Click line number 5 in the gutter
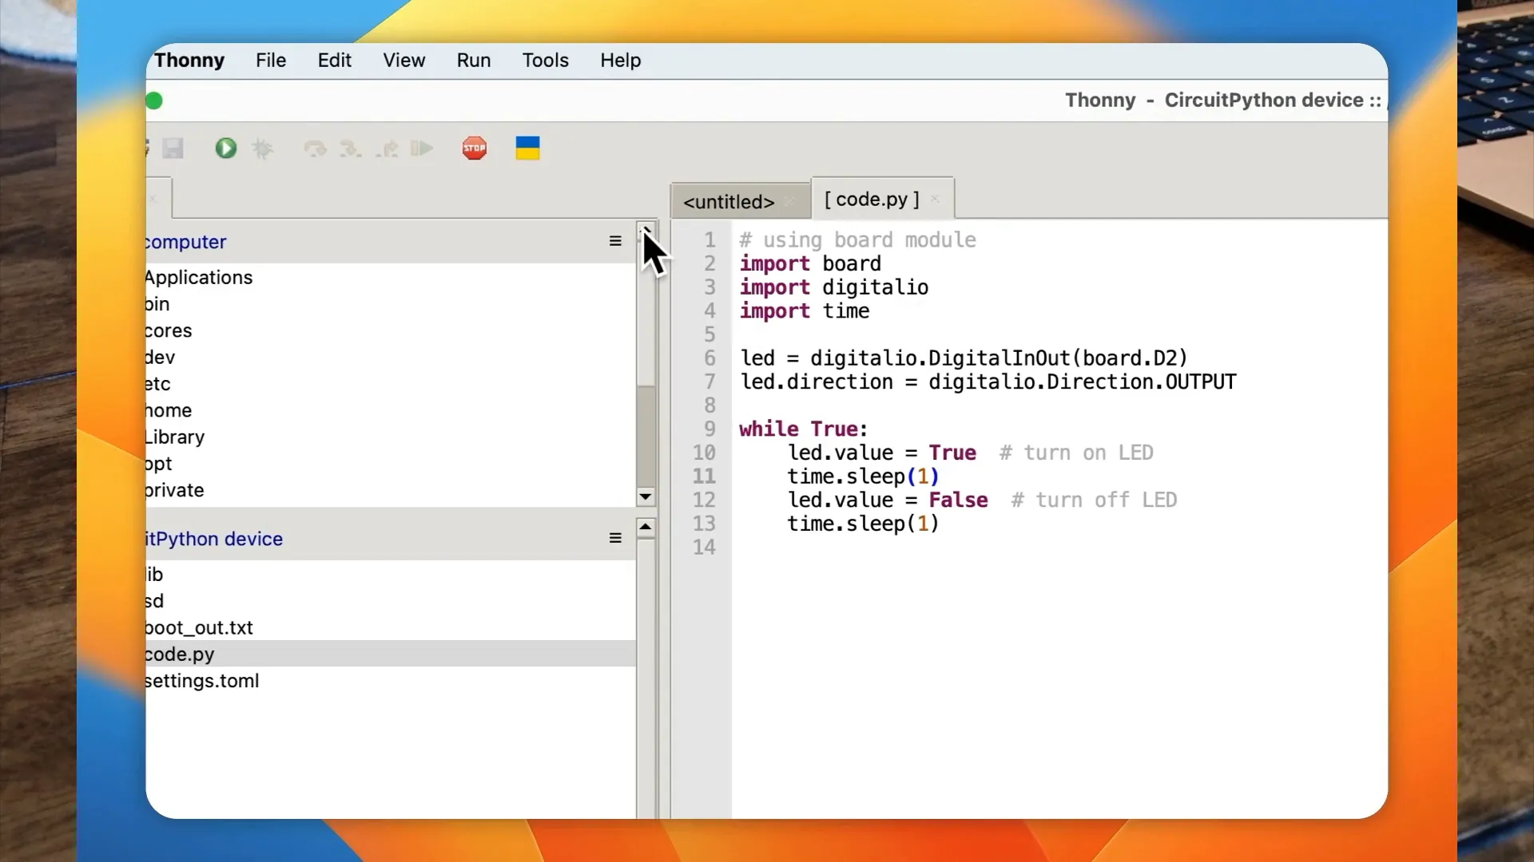The width and height of the screenshot is (1534, 862). [x=709, y=334]
